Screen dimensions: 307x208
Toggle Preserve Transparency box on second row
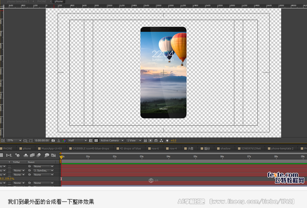click(9, 170)
